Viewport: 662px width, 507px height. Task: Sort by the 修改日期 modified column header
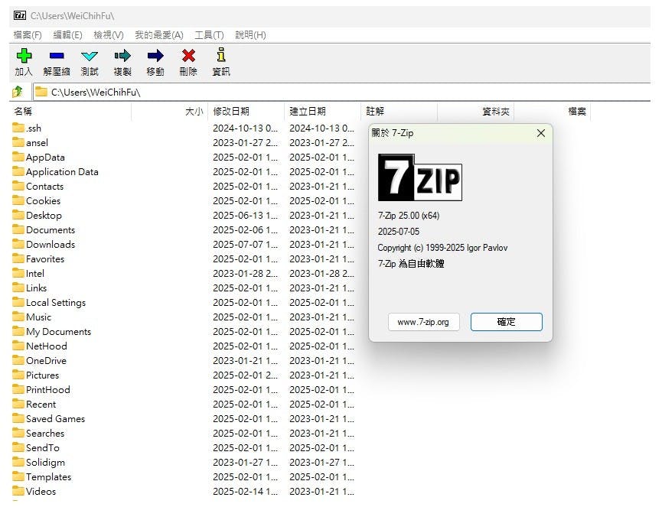[x=246, y=112]
